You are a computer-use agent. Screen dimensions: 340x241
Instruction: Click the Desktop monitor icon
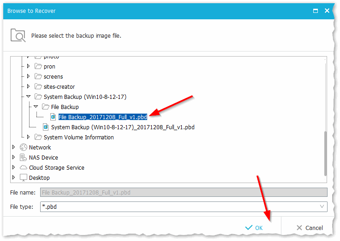point(23,178)
